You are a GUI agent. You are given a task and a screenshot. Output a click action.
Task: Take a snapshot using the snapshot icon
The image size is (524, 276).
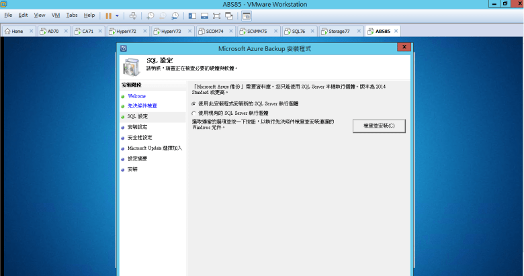click(x=150, y=15)
